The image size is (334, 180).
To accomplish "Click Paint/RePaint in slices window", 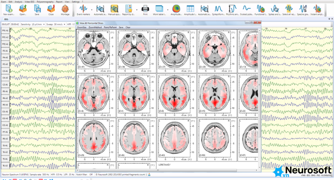I will [110, 27].
